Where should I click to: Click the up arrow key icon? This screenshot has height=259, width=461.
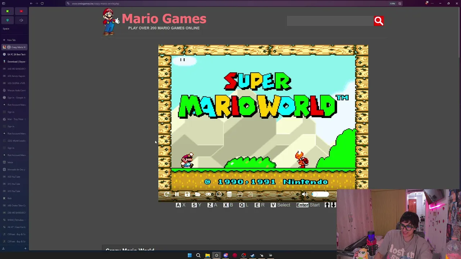327,205
